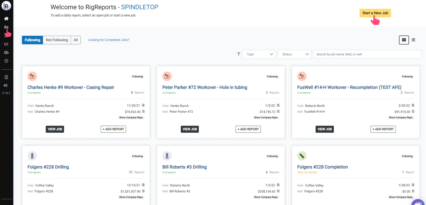
Task: Click the Start a New Job button
Action: coord(375,13)
